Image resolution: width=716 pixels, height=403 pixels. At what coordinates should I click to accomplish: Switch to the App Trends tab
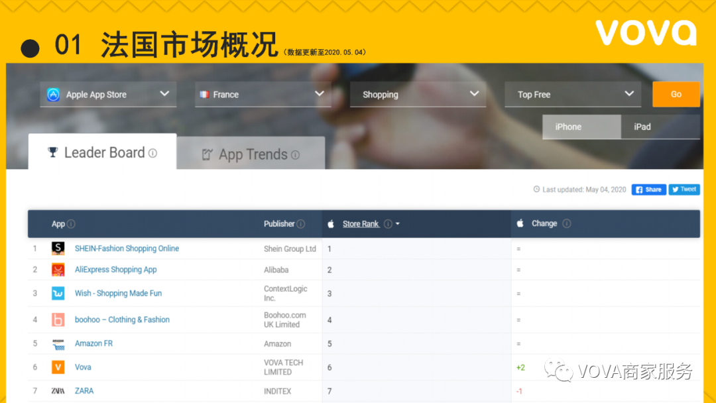point(251,154)
